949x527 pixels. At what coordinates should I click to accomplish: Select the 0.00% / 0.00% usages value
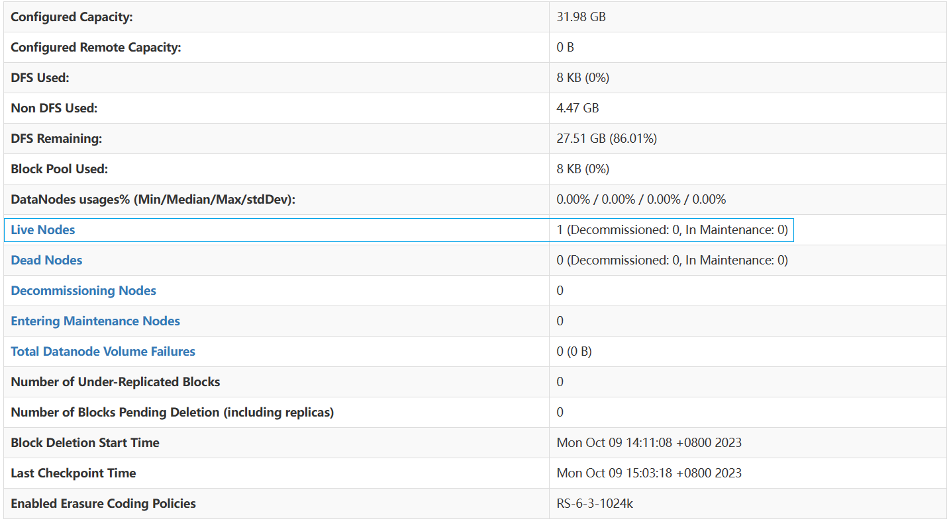click(641, 200)
